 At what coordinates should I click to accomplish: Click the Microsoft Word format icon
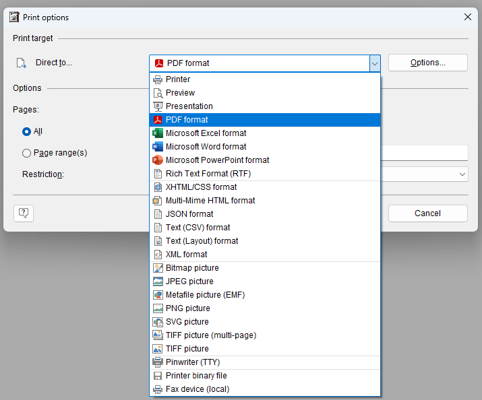(x=158, y=147)
